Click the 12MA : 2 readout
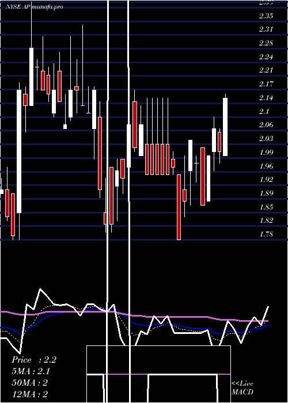The height and width of the screenshot is (403, 288). pos(29,394)
